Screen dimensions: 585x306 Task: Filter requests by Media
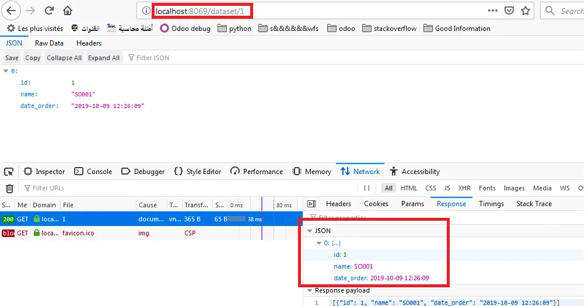[542, 188]
